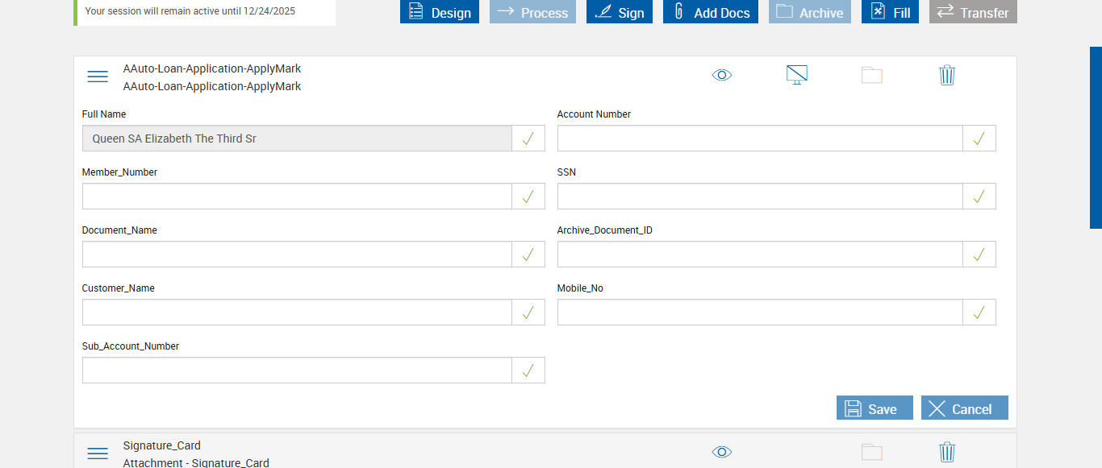Expand Signature_Card panel via hamburger icon
This screenshot has width=1102, height=468.
pos(98,454)
